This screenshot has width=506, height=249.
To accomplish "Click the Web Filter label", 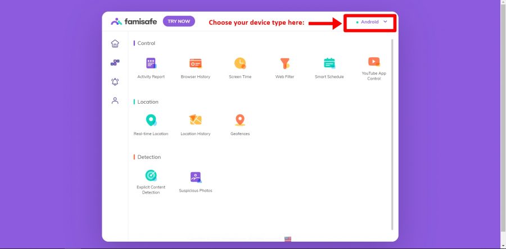I will point(284,77).
